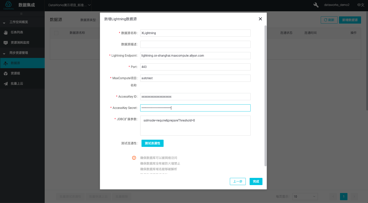Collapse the sidebar using the hamburger icon
Viewport: 368px width, 203px height.
[21, 14]
